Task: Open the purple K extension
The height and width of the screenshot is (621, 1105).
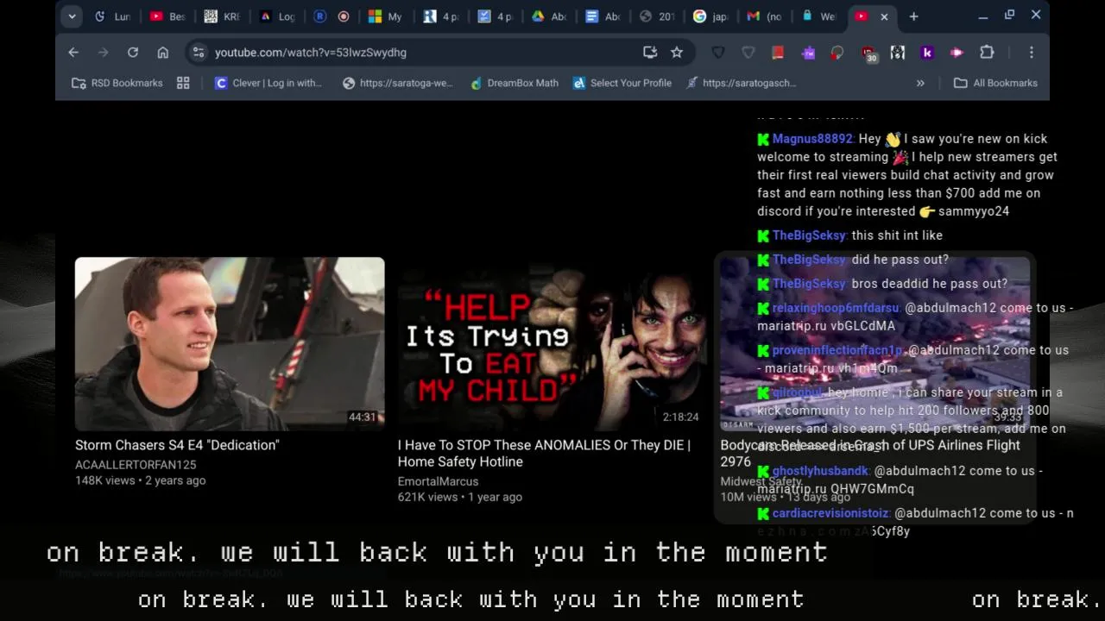Action: (927, 53)
